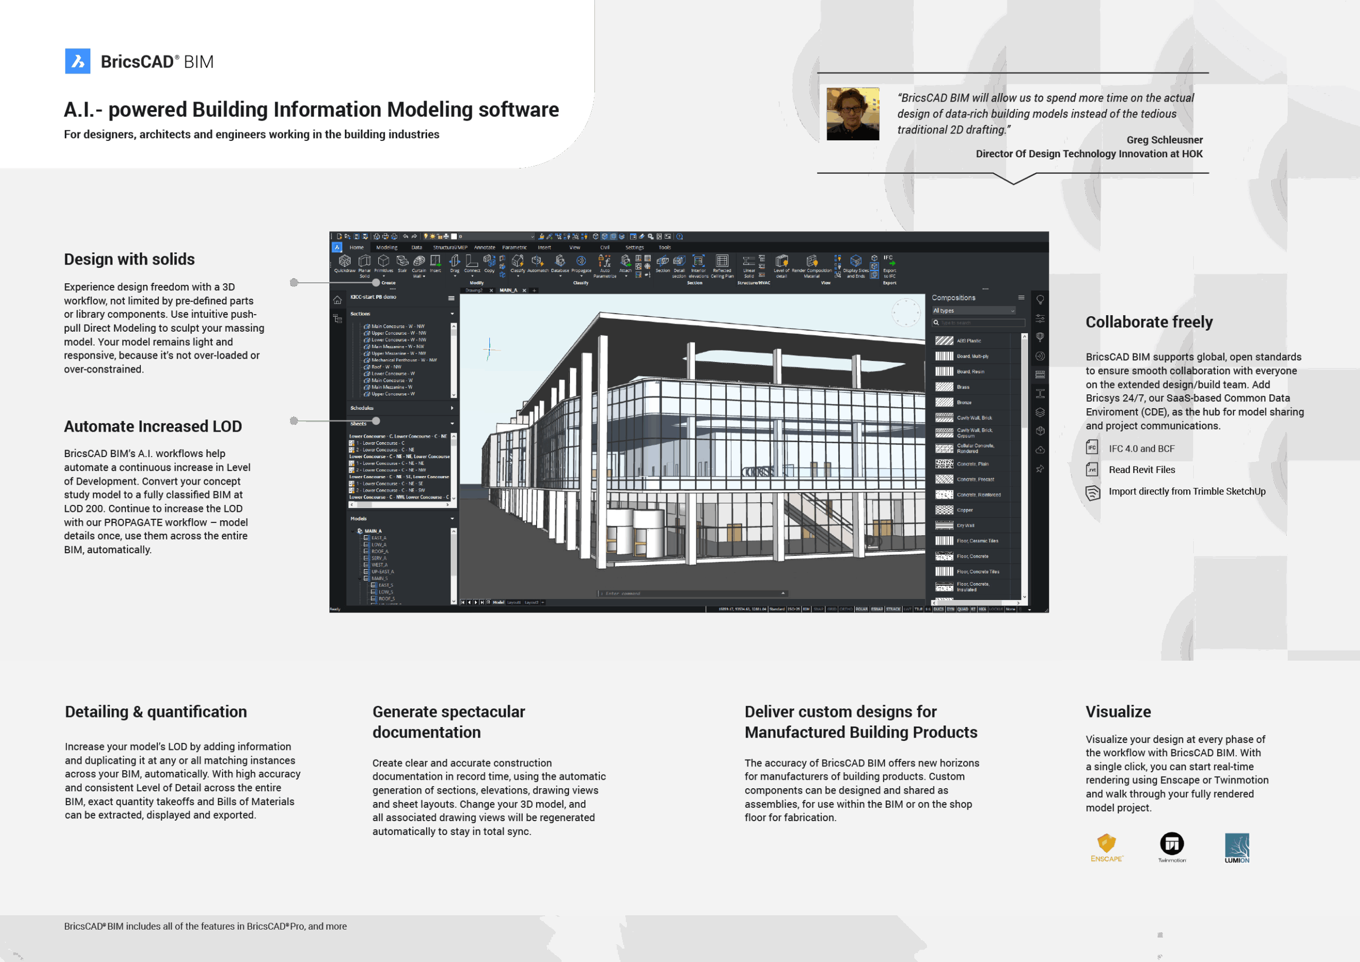Select the Reflected Ceiling Plan tool
Image resolution: width=1360 pixels, height=962 pixels.
(x=722, y=261)
